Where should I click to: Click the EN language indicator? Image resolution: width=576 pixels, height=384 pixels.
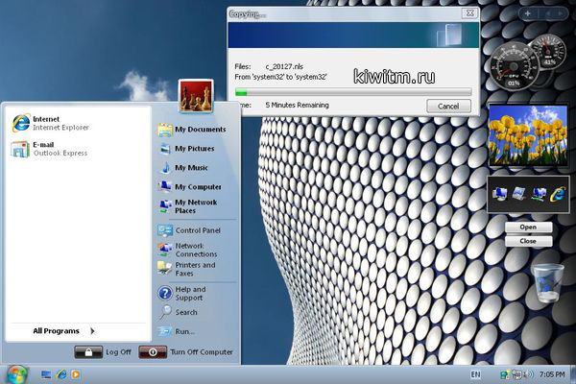tap(475, 374)
